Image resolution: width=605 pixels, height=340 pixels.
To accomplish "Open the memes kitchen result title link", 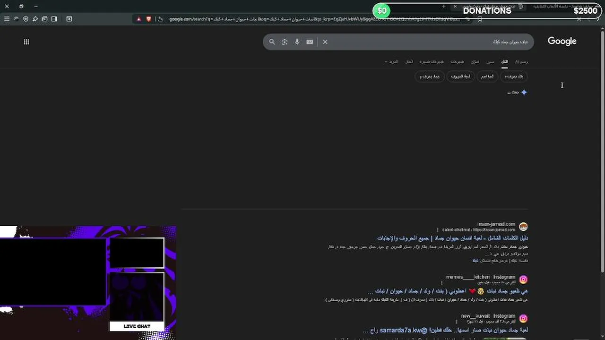I will point(448,291).
